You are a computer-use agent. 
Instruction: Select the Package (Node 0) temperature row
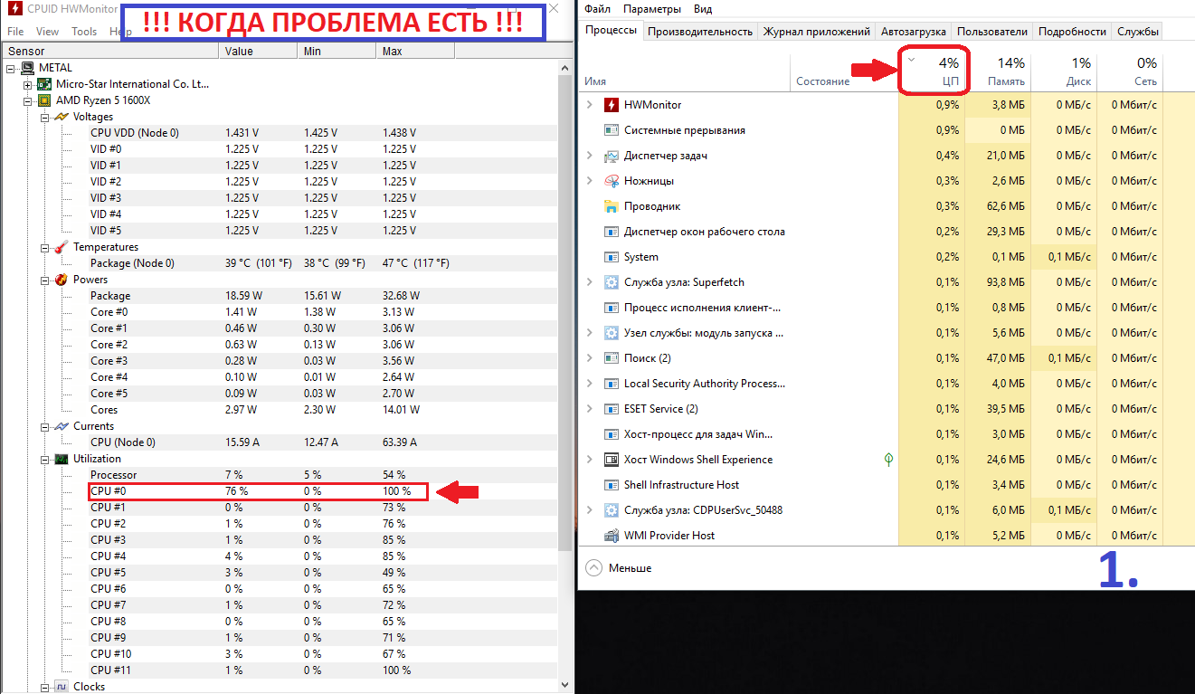(280, 263)
